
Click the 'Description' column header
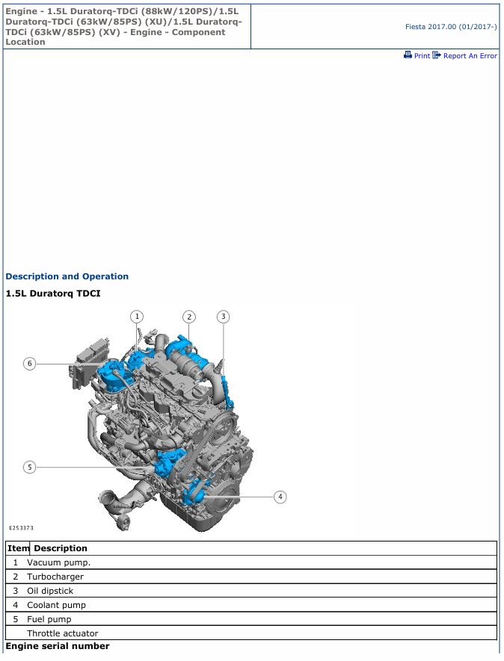pos(61,548)
